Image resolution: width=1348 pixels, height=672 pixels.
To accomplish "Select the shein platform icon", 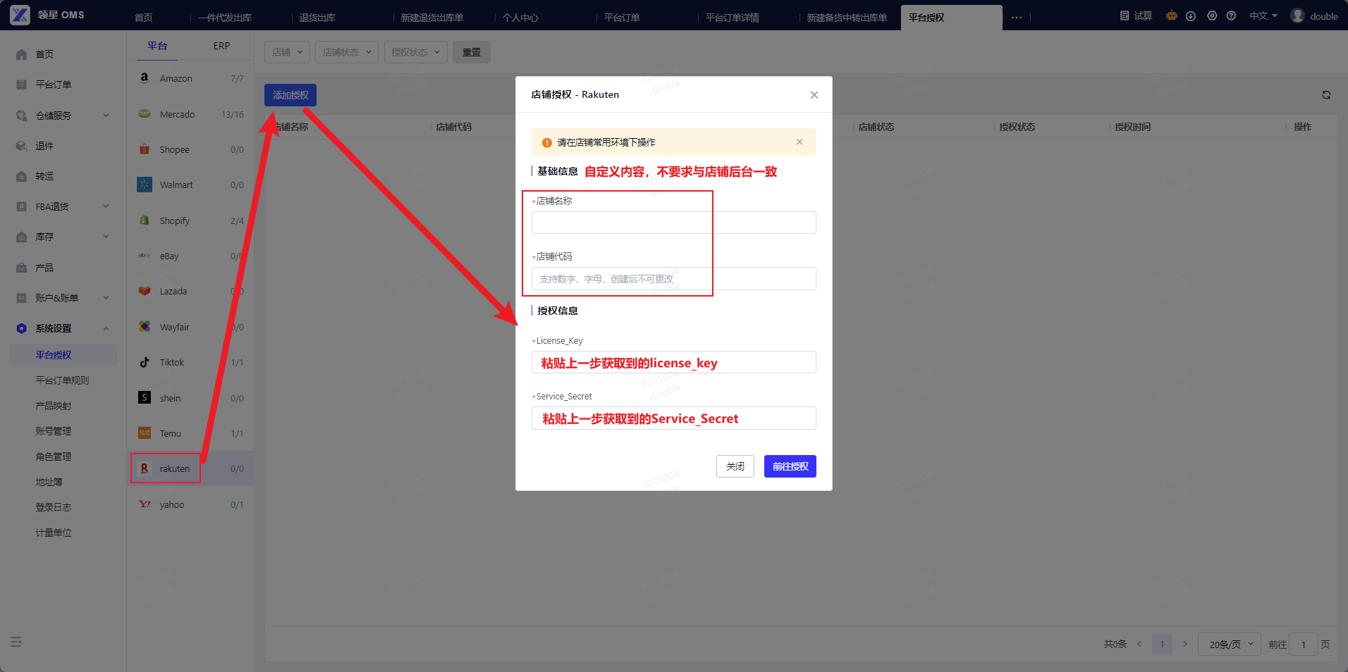I will click(145, 397).
